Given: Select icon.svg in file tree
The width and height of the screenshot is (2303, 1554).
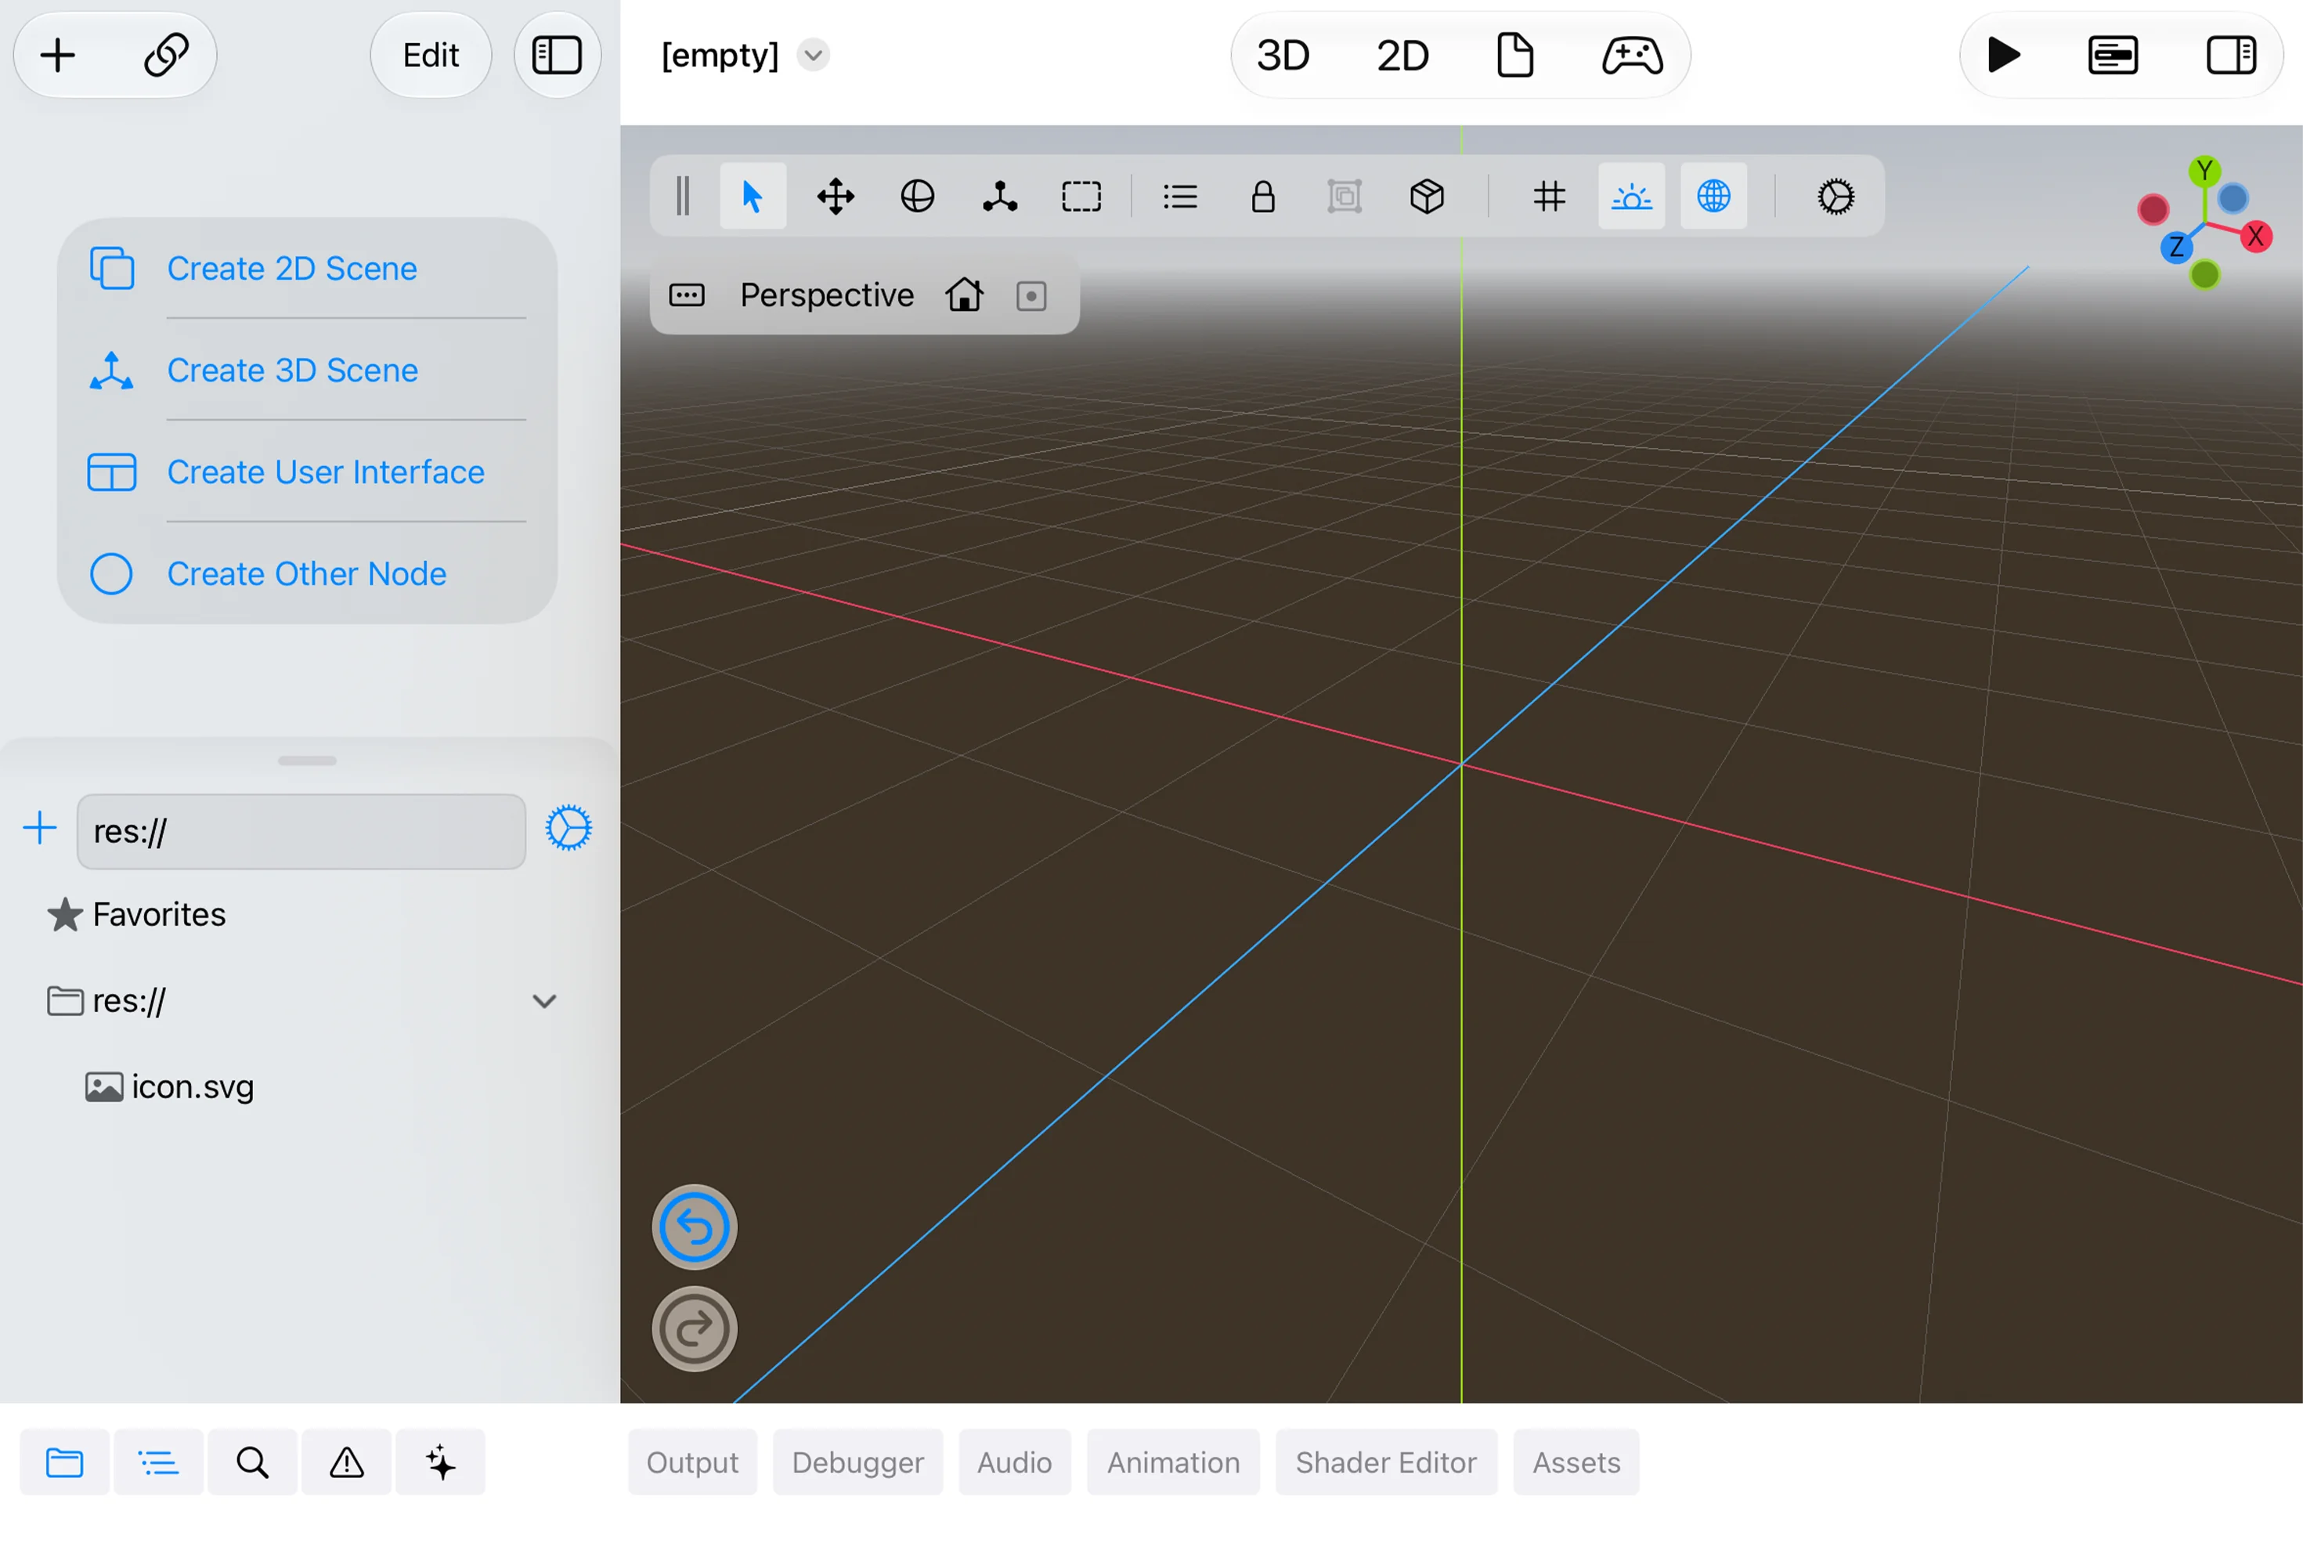Looking at the screenshot, I should 169,1087.
